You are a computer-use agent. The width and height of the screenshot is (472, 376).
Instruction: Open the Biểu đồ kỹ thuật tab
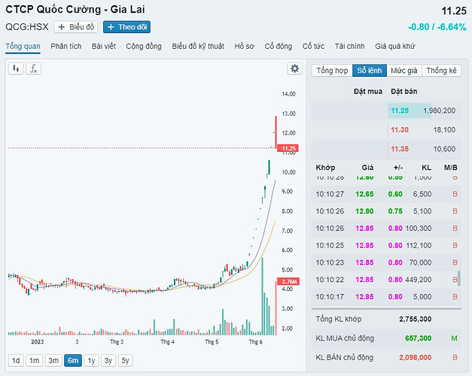pos(199,47)
